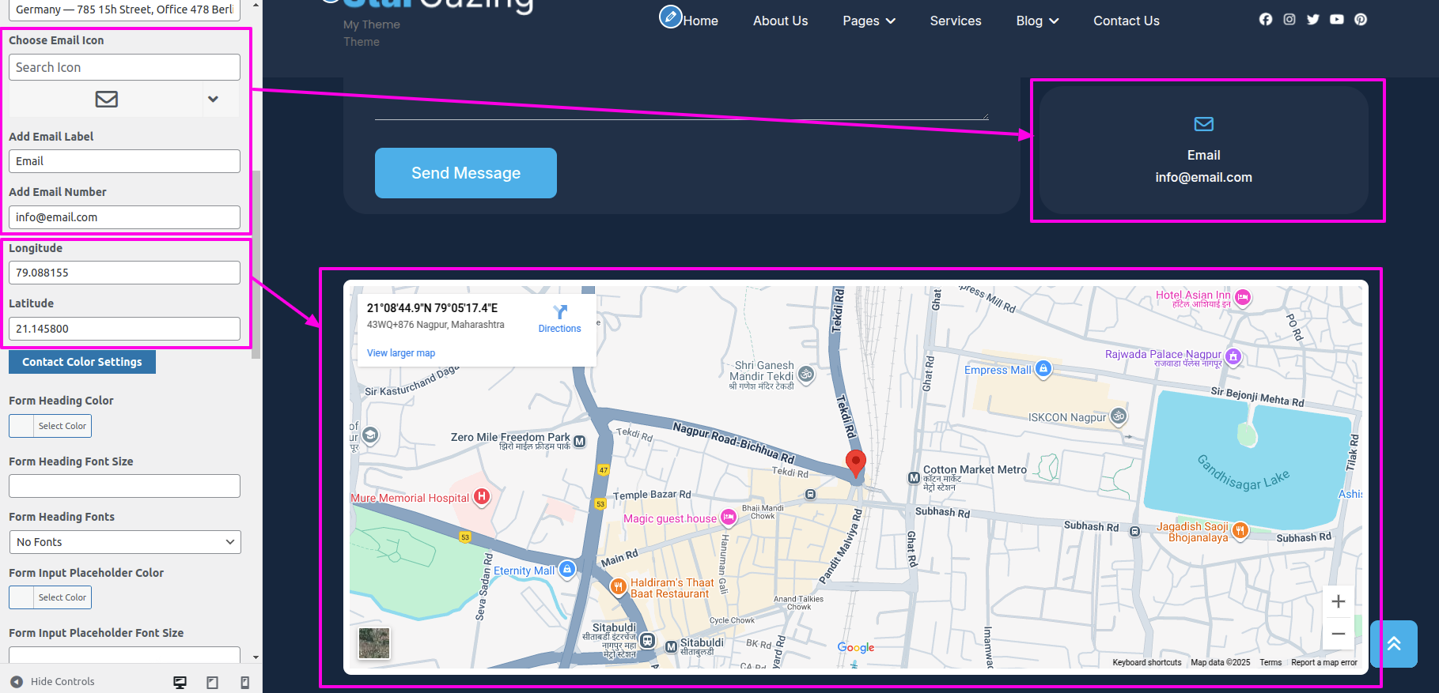1439x693 pixels.
Task: Click Empress Mall shopping marker
Action: point(1043,369)
